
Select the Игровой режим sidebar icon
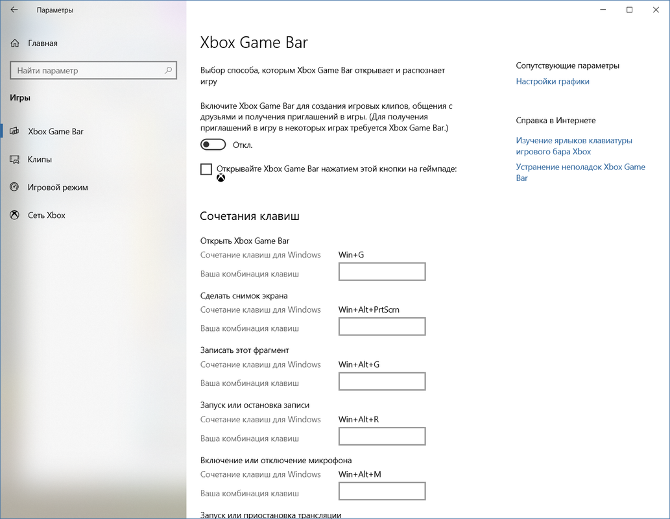pos(14,187)
